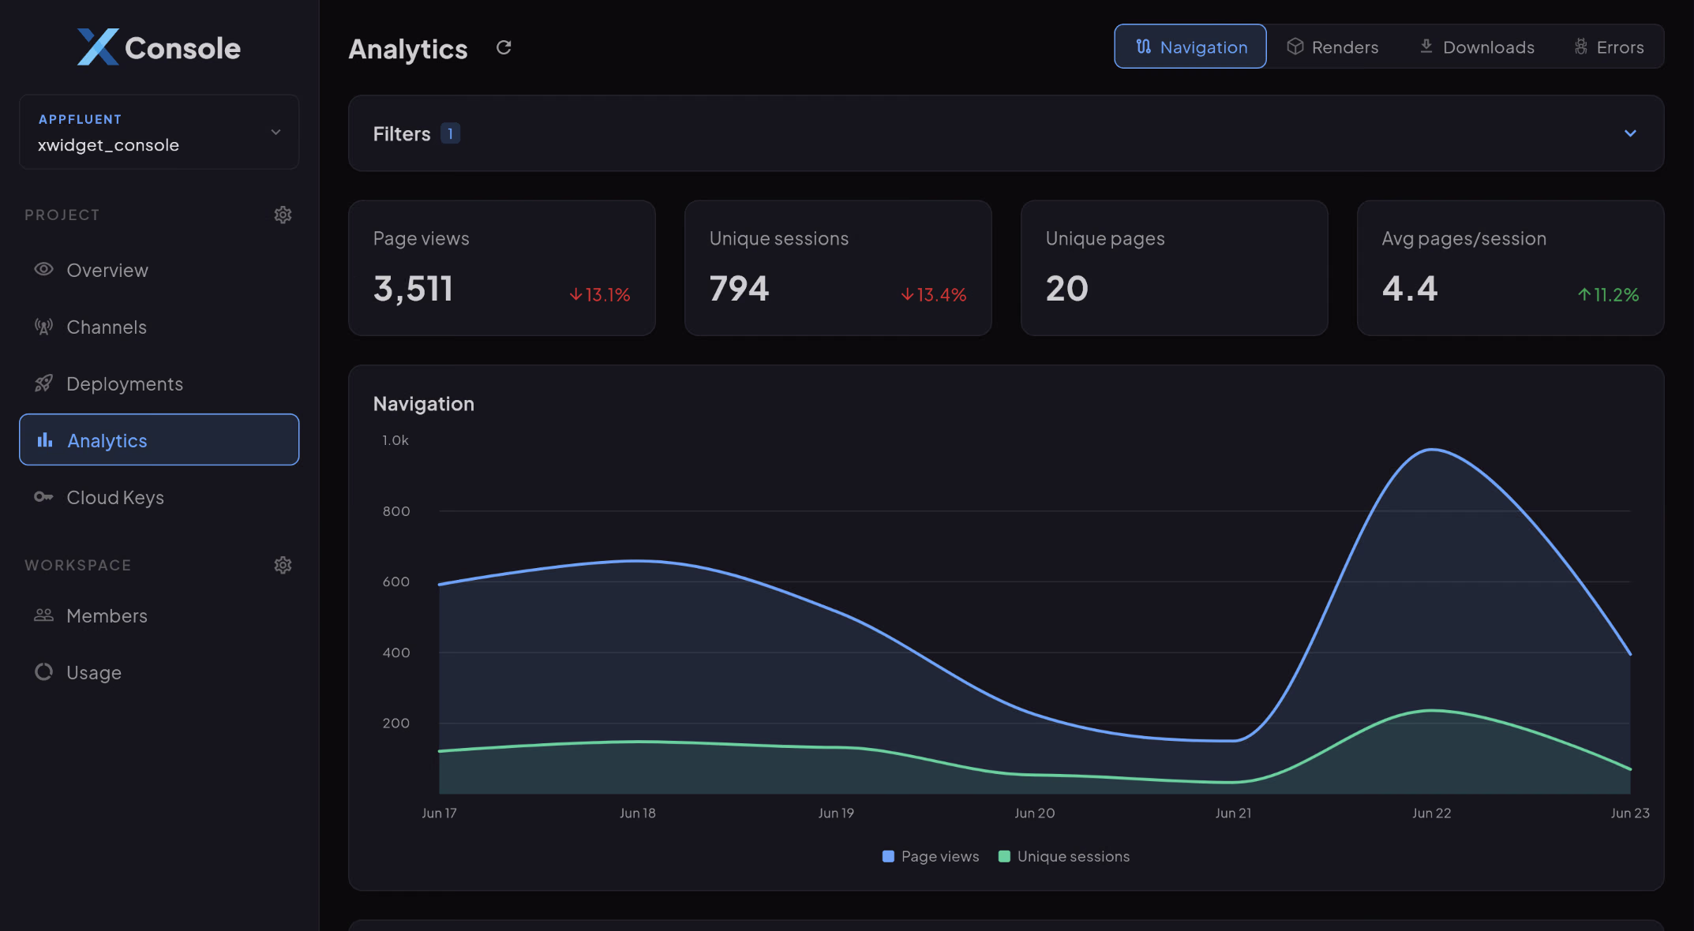Image resolution: width=1694 pixels, height=931 pixels.
Task: Switch to the Renders tab
Action: (x=1332, y=47)
